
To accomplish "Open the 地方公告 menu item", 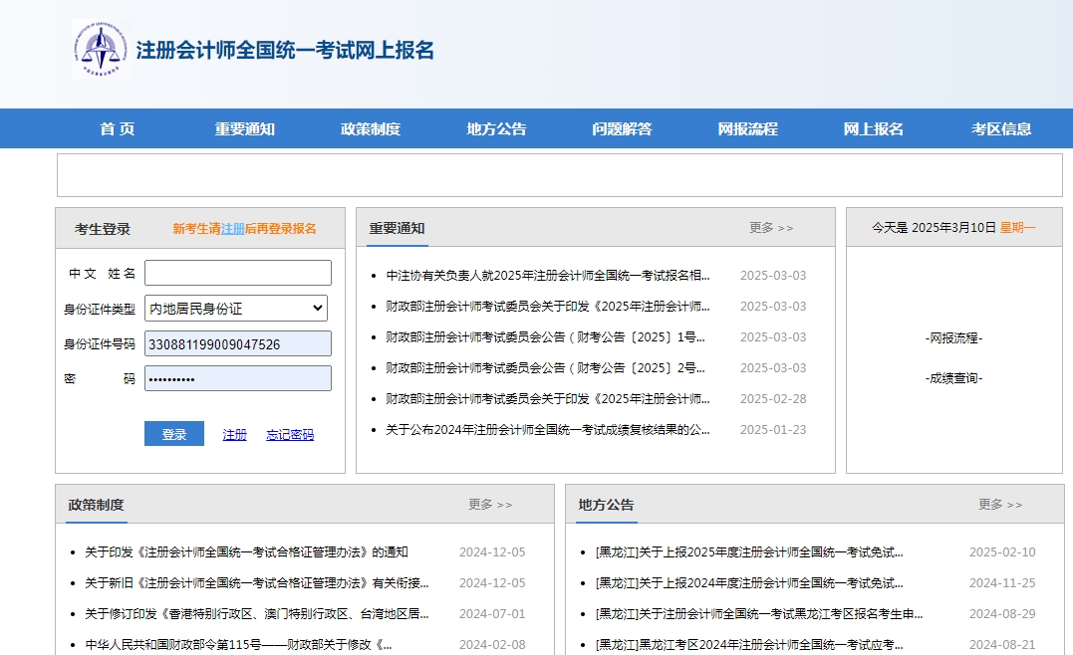I will (495, 127).
